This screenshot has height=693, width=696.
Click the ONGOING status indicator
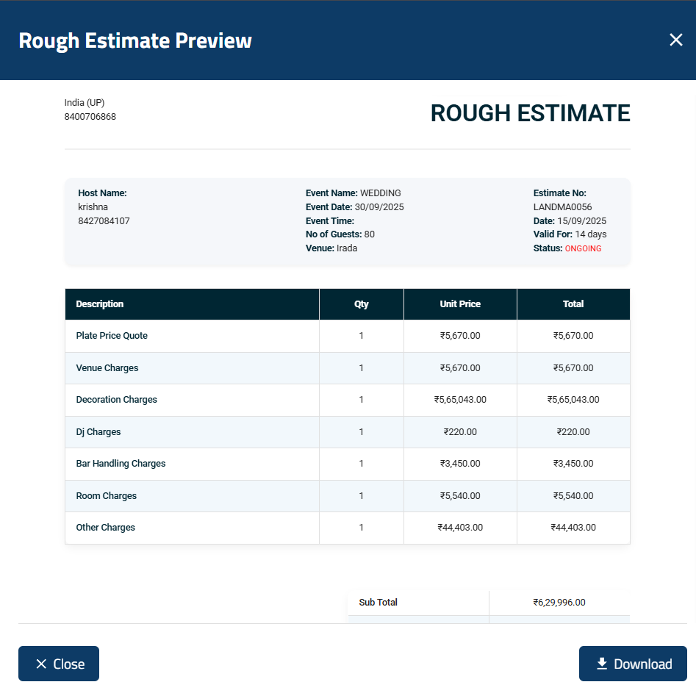(x=583, y=248)
